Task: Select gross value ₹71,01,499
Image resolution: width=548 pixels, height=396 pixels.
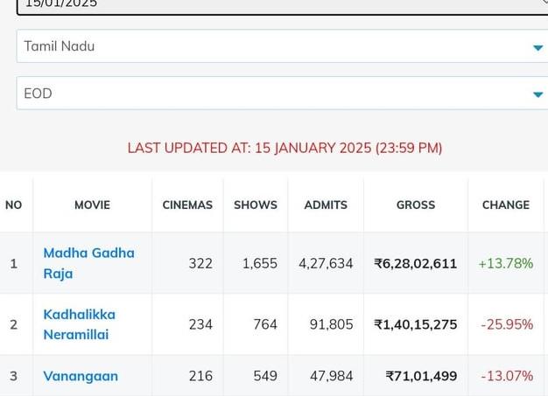Action: (x=421, y=376)
